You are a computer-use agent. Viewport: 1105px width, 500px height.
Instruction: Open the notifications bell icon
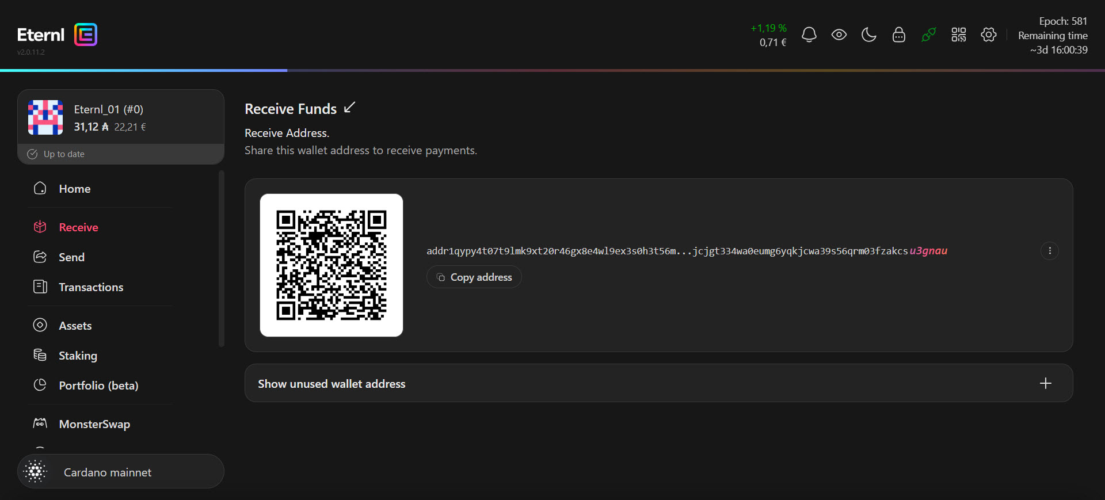[x=809, y=35]
